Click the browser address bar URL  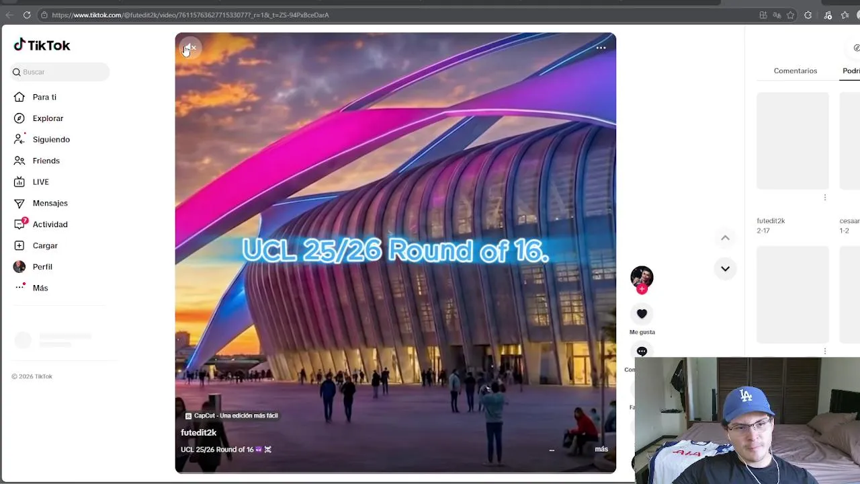[190, 15]
